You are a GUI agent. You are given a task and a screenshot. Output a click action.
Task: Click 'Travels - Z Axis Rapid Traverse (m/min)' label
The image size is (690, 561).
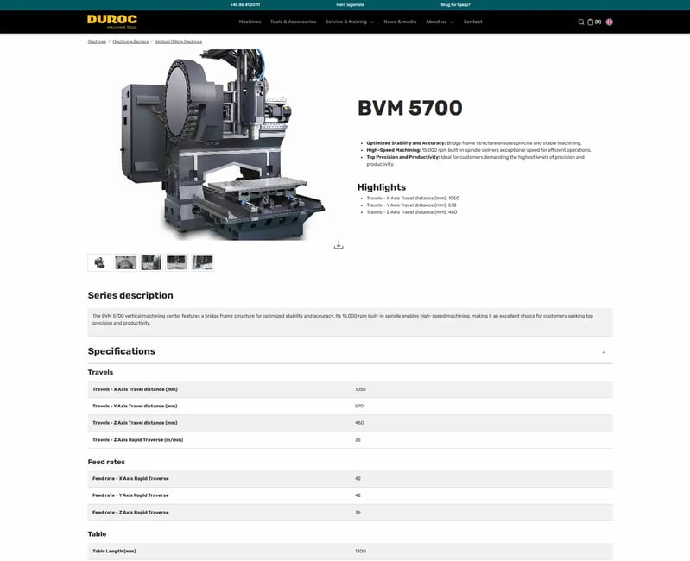[x=137, y=439]
